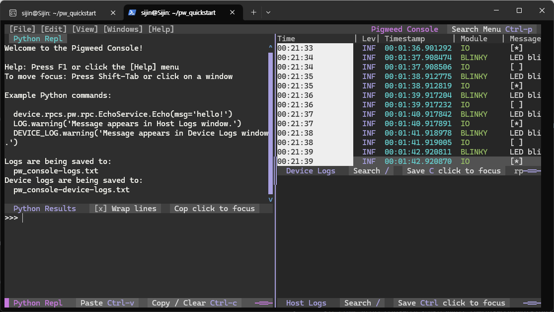Click the Host Logs pane title
The width and height of the screenshot is (554, 312).
click(306, 303)
